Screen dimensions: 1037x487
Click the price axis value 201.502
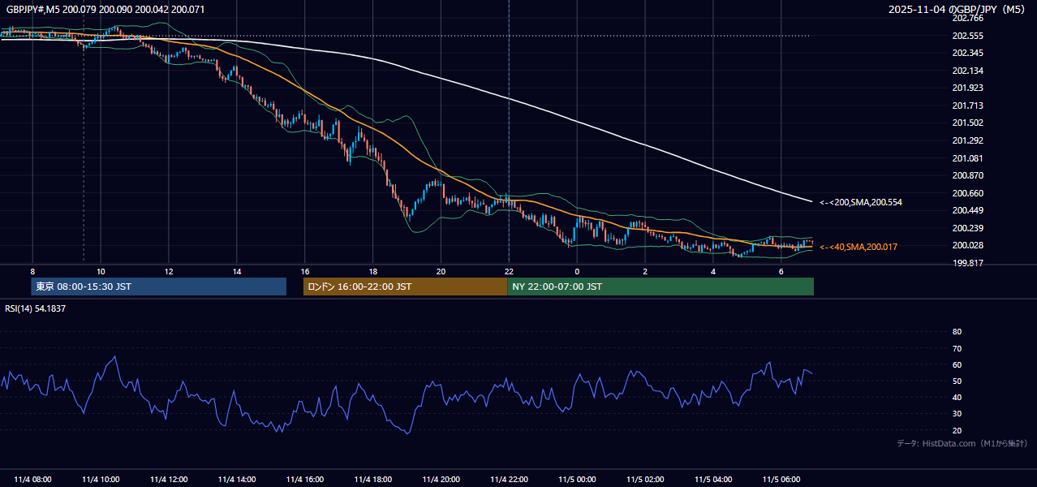(x=967, y=123)
